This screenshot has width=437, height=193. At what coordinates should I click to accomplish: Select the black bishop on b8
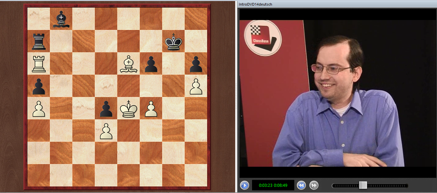pos(61,19)
